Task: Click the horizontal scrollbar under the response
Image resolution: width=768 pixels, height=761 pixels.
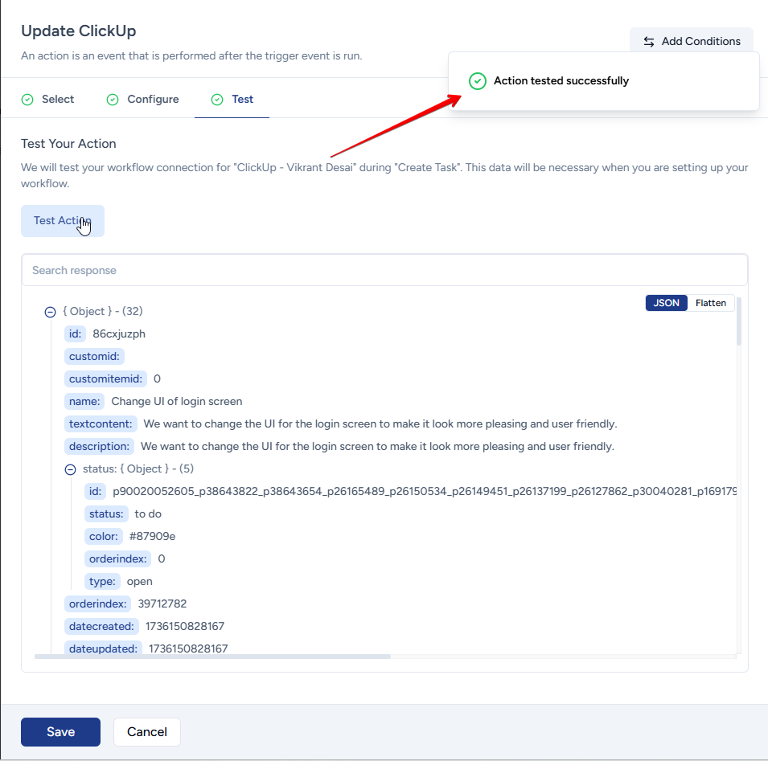Action: [x=213, y=657]
